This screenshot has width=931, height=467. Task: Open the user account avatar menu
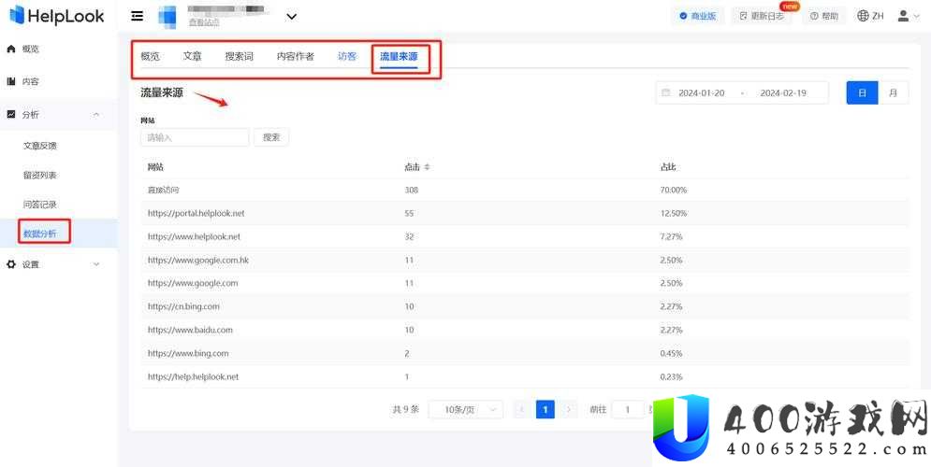pyautogui.click(x=909, y=16)
